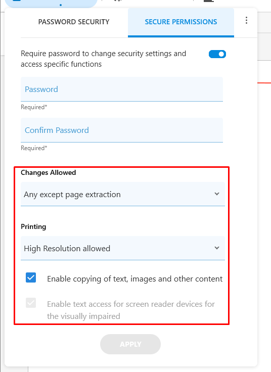Viewport: 271px width, 372px height.
Task: Select the High Resolution allowed combo box
Action: (123, 248)
